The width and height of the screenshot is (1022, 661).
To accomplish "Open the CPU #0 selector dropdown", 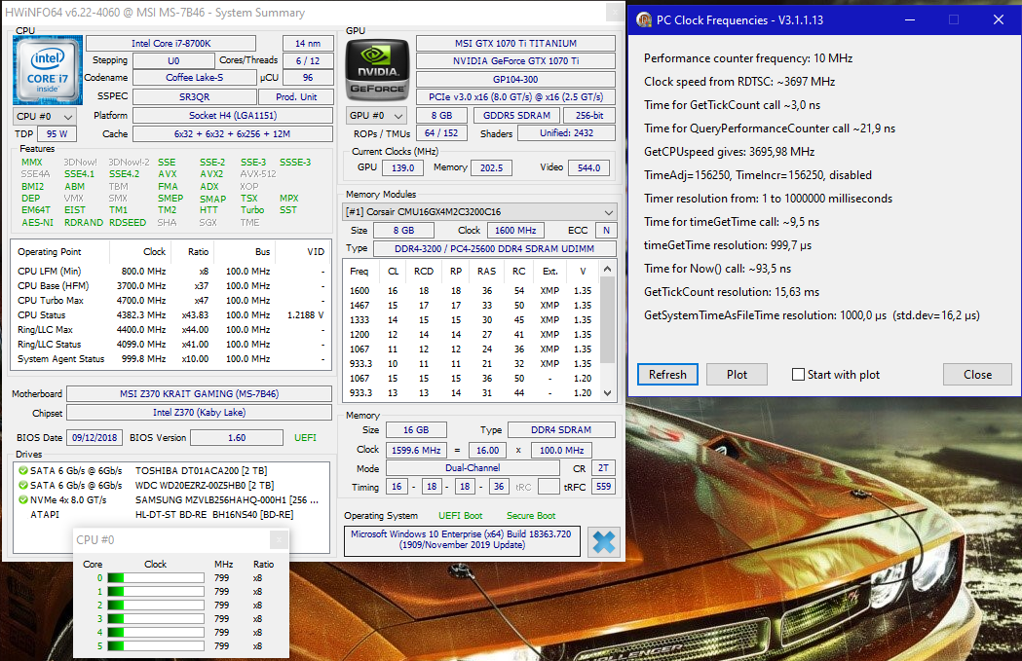I will (x=45, y=117).
